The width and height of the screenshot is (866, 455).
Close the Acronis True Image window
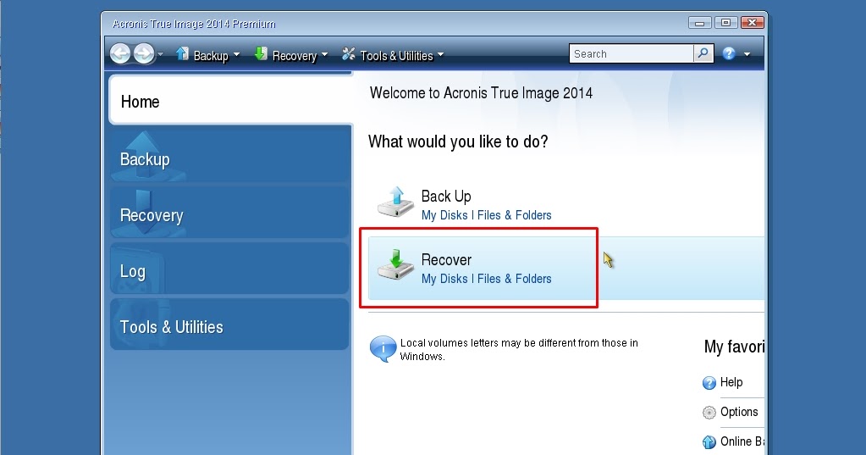(753, 23)
